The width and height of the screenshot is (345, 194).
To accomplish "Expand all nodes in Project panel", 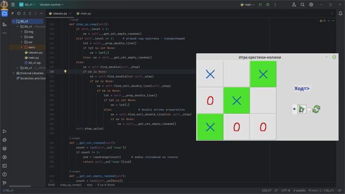I will coord(24,13).
